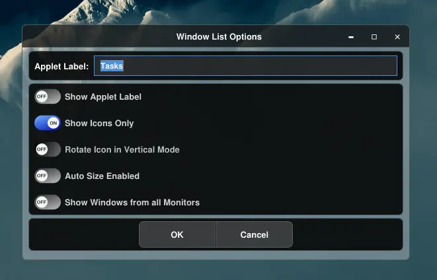Maximize the Window List Options dialog
The image size is (437, 280).
[x=374, y=37]
